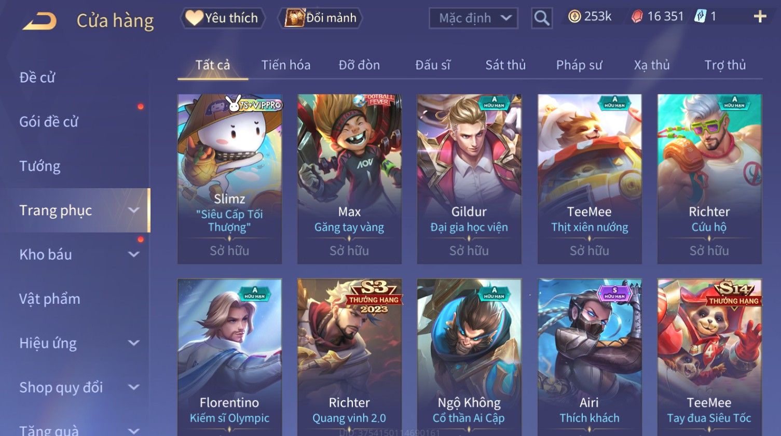
Task: Open Đổi mảnh fragment exchange chest
Action: click(x=320, y=18)
